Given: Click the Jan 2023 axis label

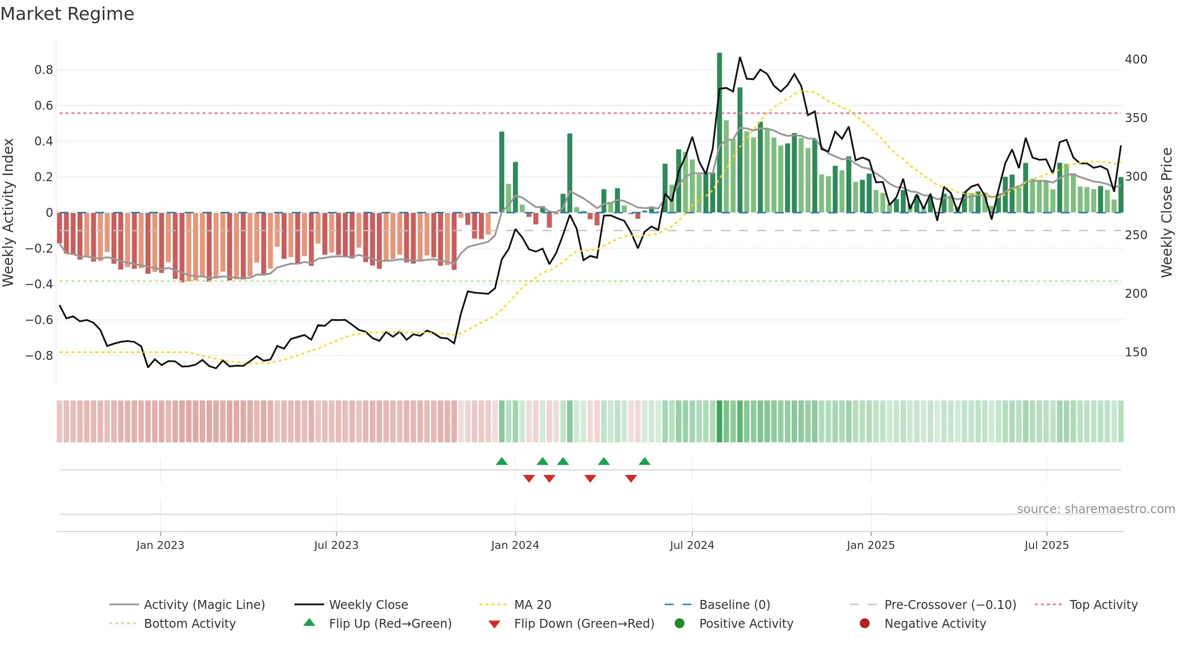Looking at the screenshot, I should coord(160,545).
